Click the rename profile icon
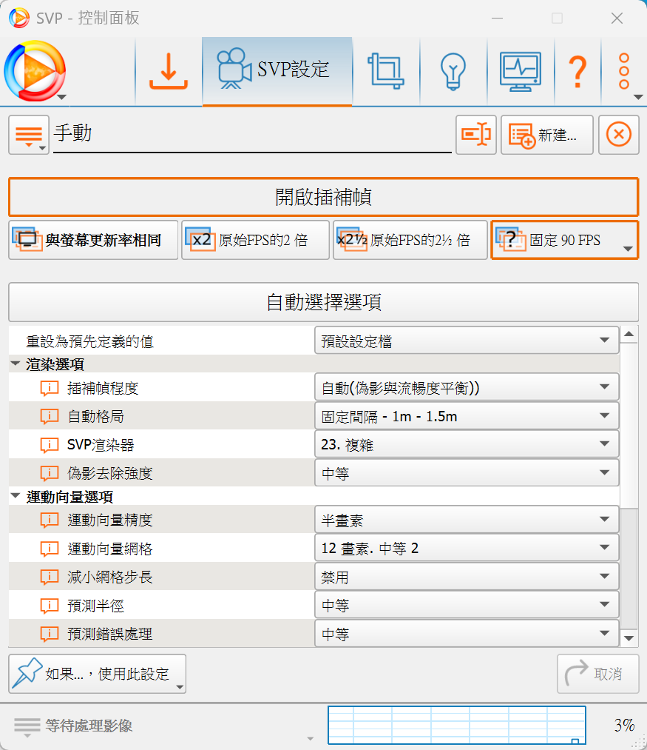The image size is (647, 750). [476, 135]
